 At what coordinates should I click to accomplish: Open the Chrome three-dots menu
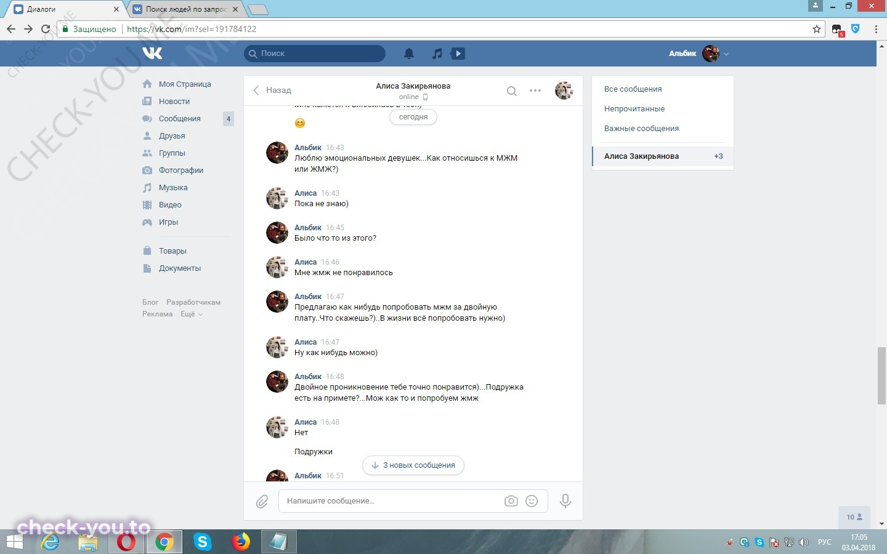[x=876, y=29]
